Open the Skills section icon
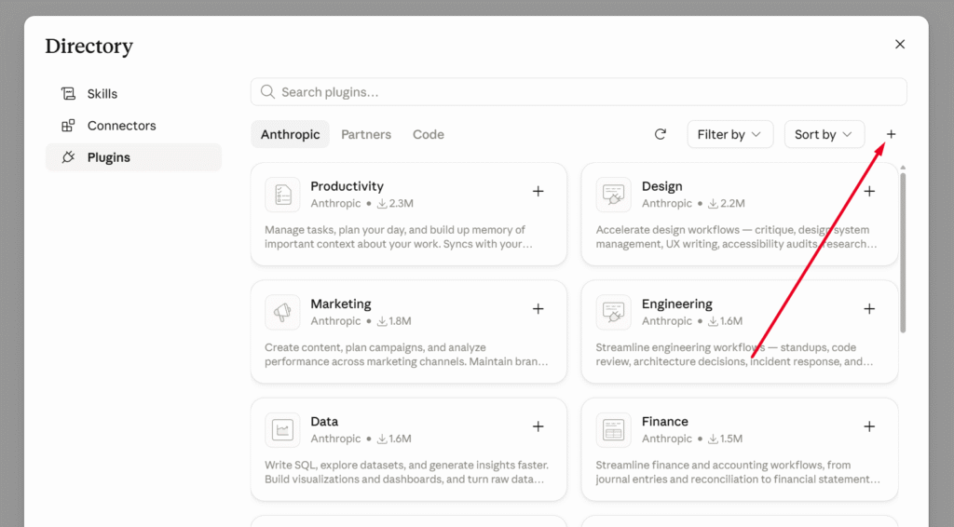954x527 pixels. 68,94
